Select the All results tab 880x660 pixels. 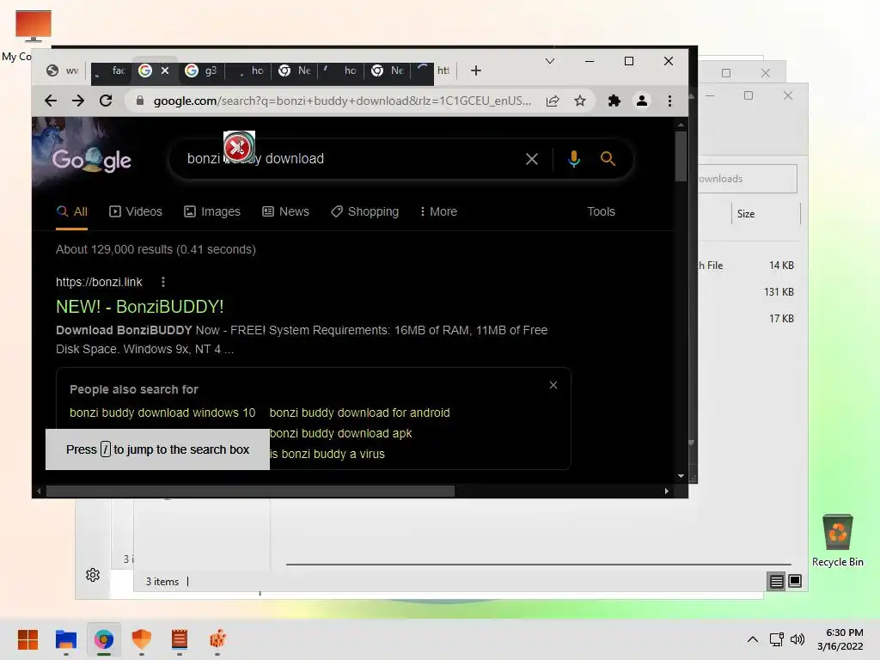(x=72, y=211)
